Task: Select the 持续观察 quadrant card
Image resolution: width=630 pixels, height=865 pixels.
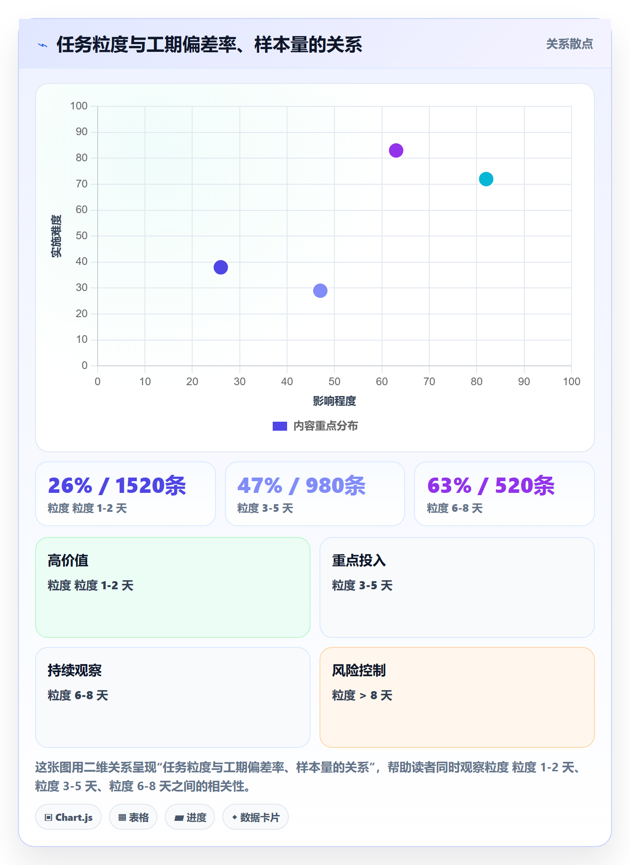Action: (x=173, y=697)
